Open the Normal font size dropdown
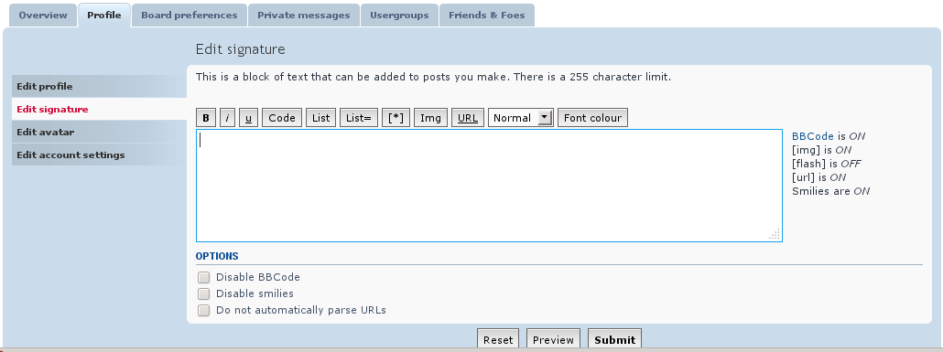 (x=521, y=118)
